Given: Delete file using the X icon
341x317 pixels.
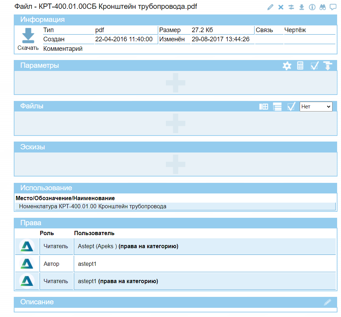Looking at the screenshot, I should pyautogui.click(x=281, y=7).
